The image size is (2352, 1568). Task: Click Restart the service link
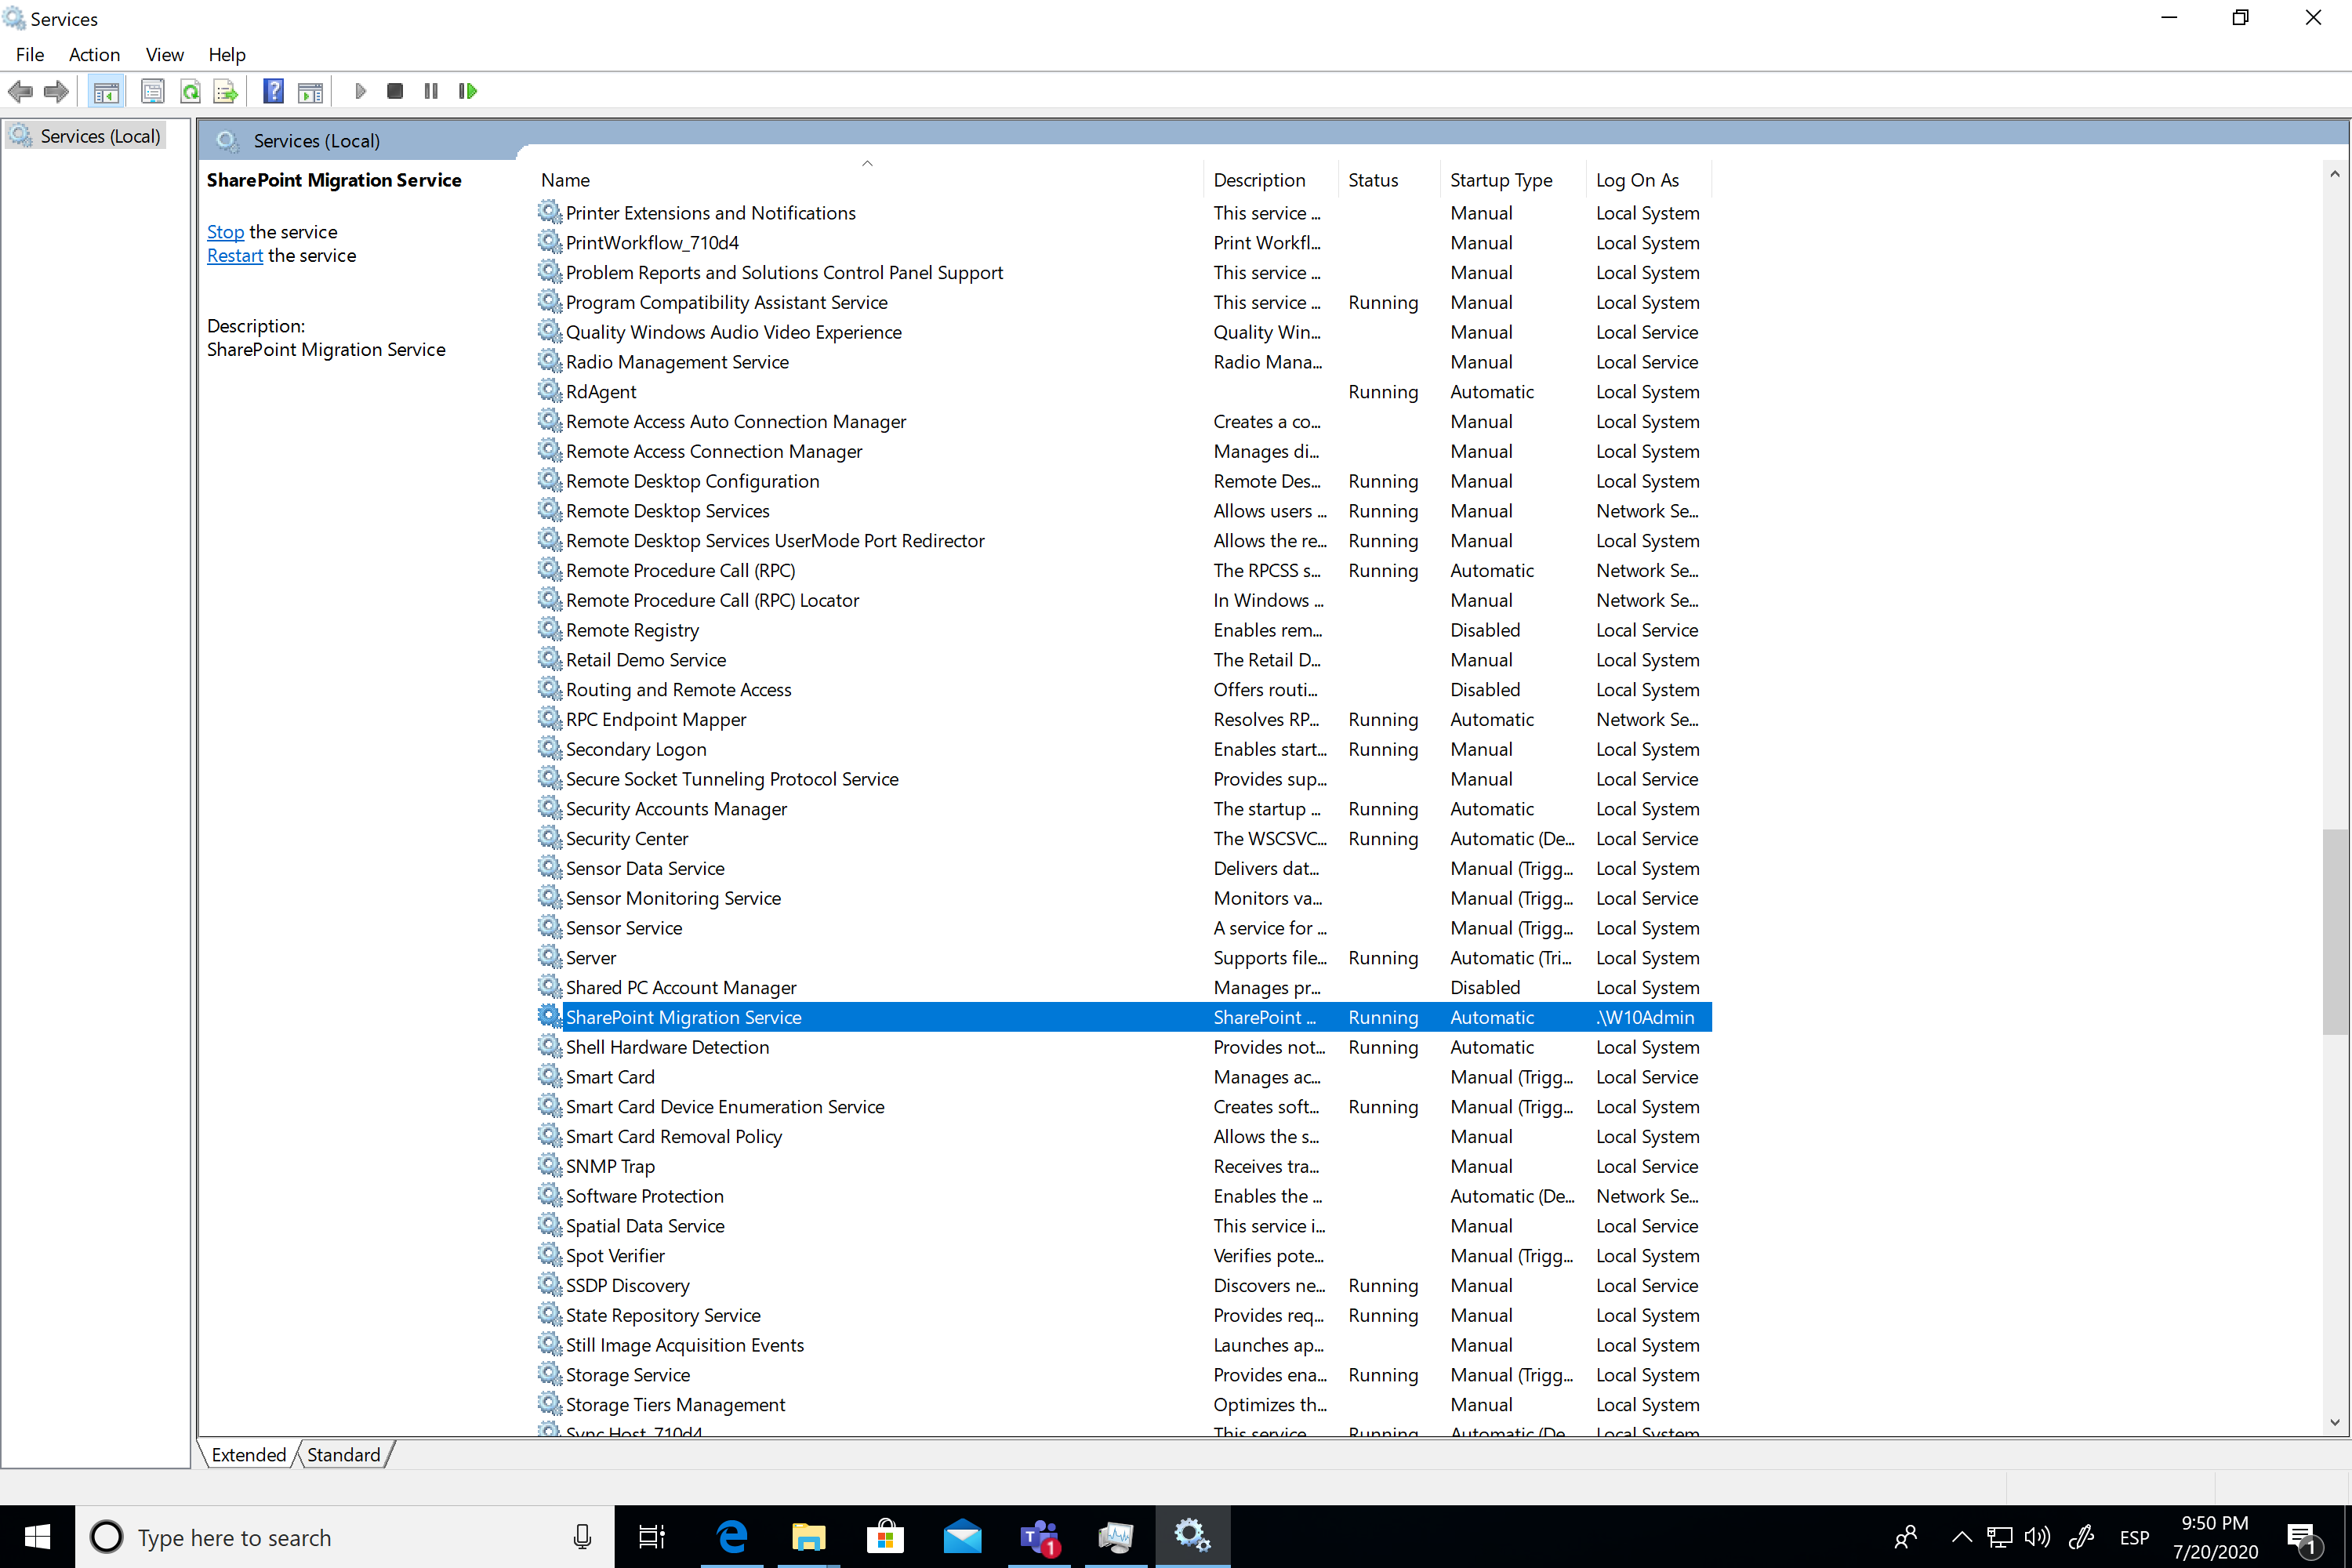click(x=234, y=255)
